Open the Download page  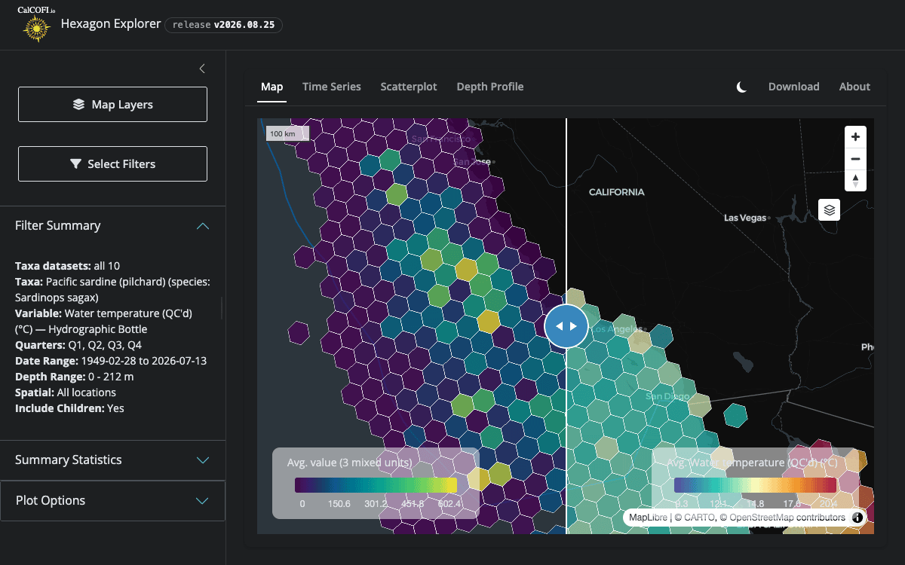coord(794,87)
